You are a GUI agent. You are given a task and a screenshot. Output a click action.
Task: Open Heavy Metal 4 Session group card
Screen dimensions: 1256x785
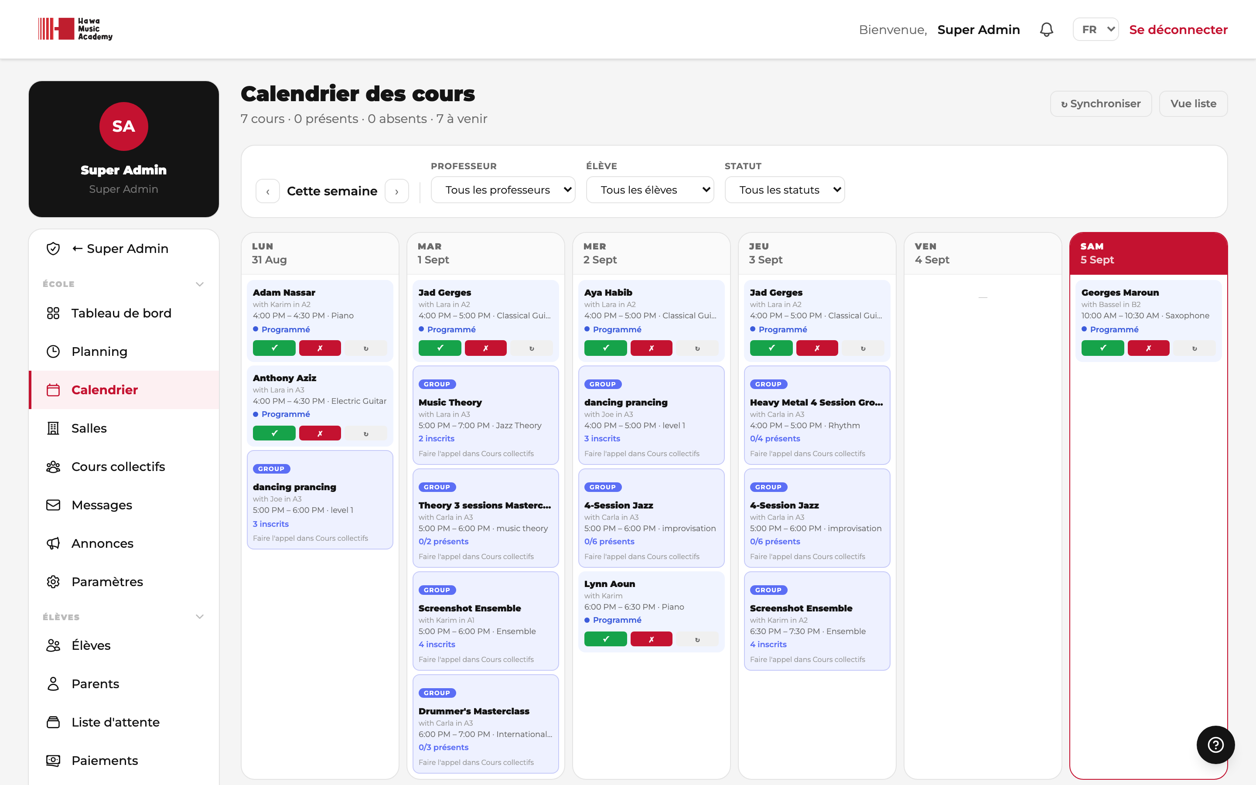817,415
